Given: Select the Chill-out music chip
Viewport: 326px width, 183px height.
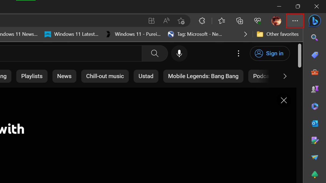Looking at the screenshot, I should point(105,76).
